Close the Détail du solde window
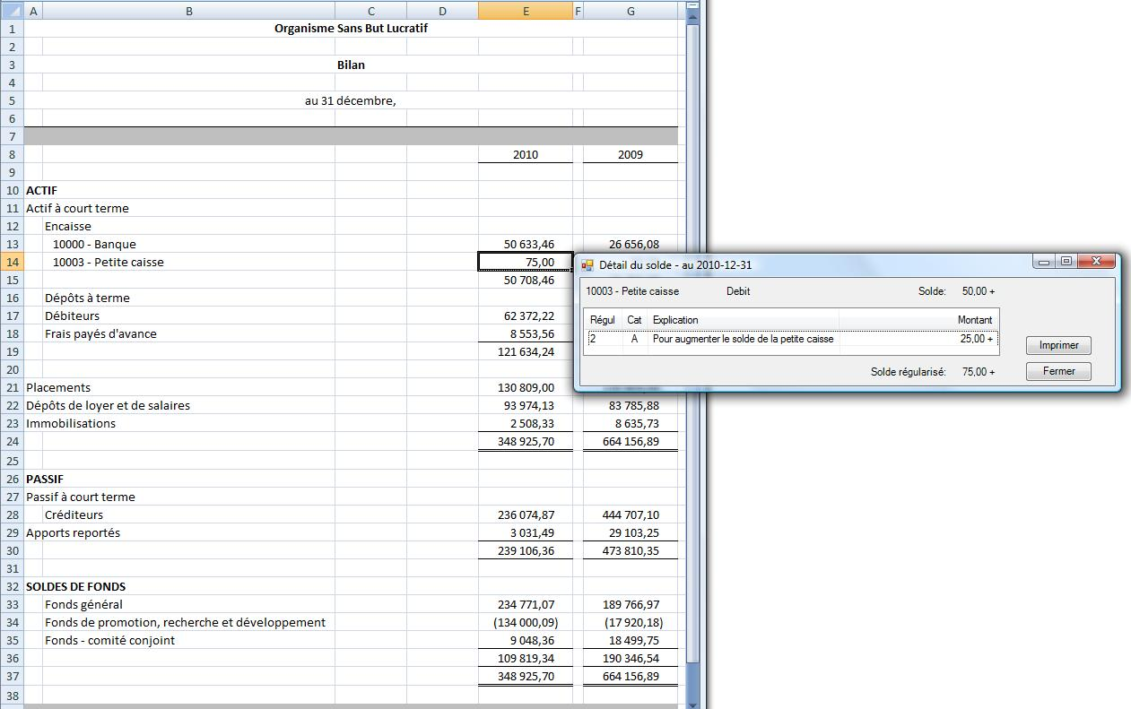Image resolution: width=1131 pixels, height=709 pixels. coord(1096,262)
